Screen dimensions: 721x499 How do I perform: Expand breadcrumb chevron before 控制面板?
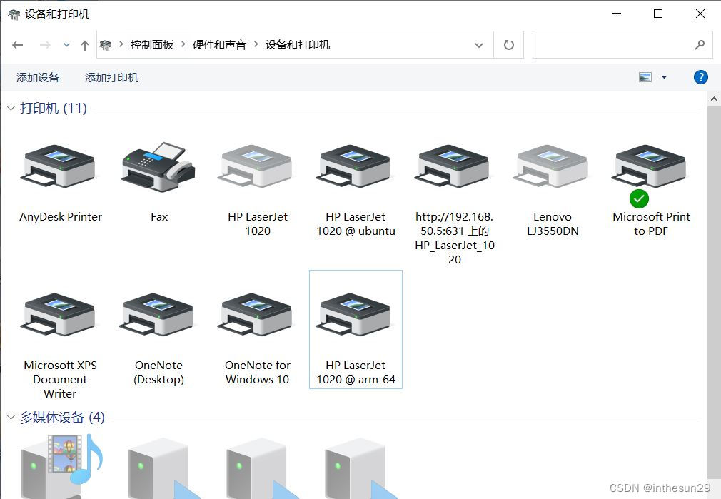coord(121,44)
